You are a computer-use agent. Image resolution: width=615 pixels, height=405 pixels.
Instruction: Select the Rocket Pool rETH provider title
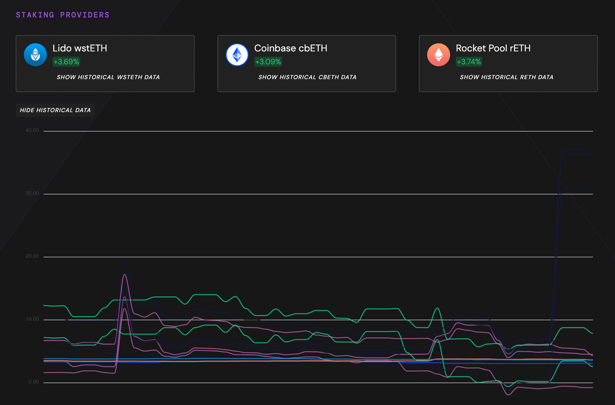pos(493,49)
